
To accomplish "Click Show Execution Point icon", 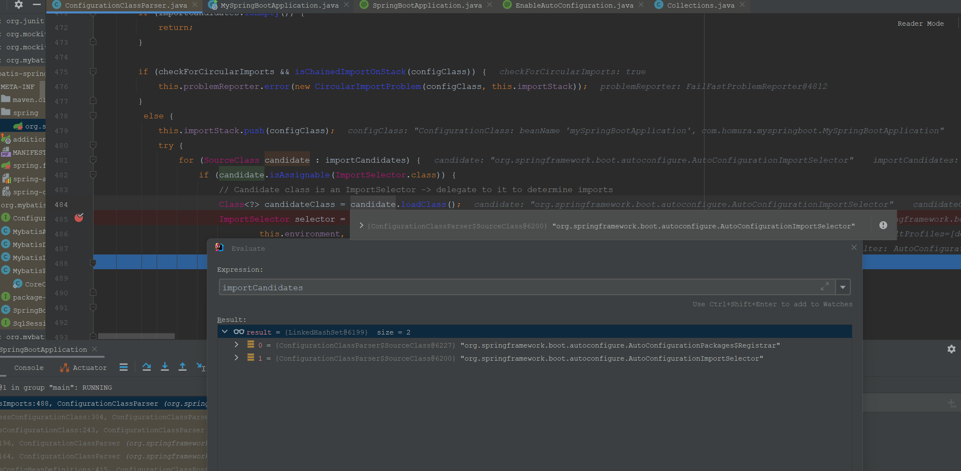I will point(123,367).
